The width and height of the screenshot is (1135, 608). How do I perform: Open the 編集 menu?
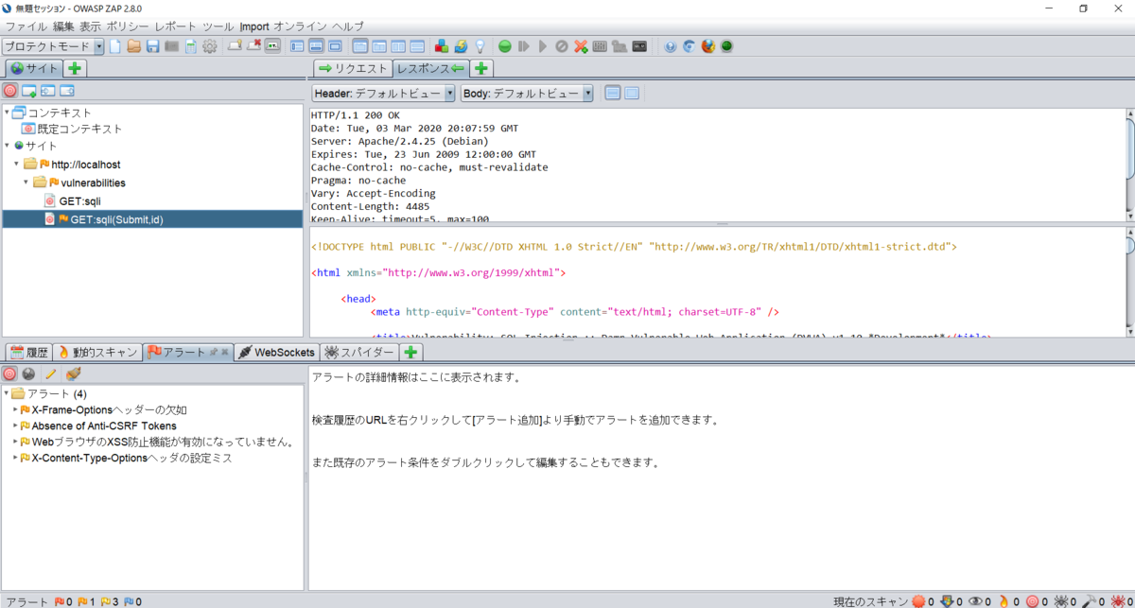click(63, 26)
